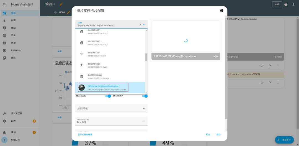Open the three-dot overflow menu in header
Viewport: 299px width, 146px height.
[293, 4]
